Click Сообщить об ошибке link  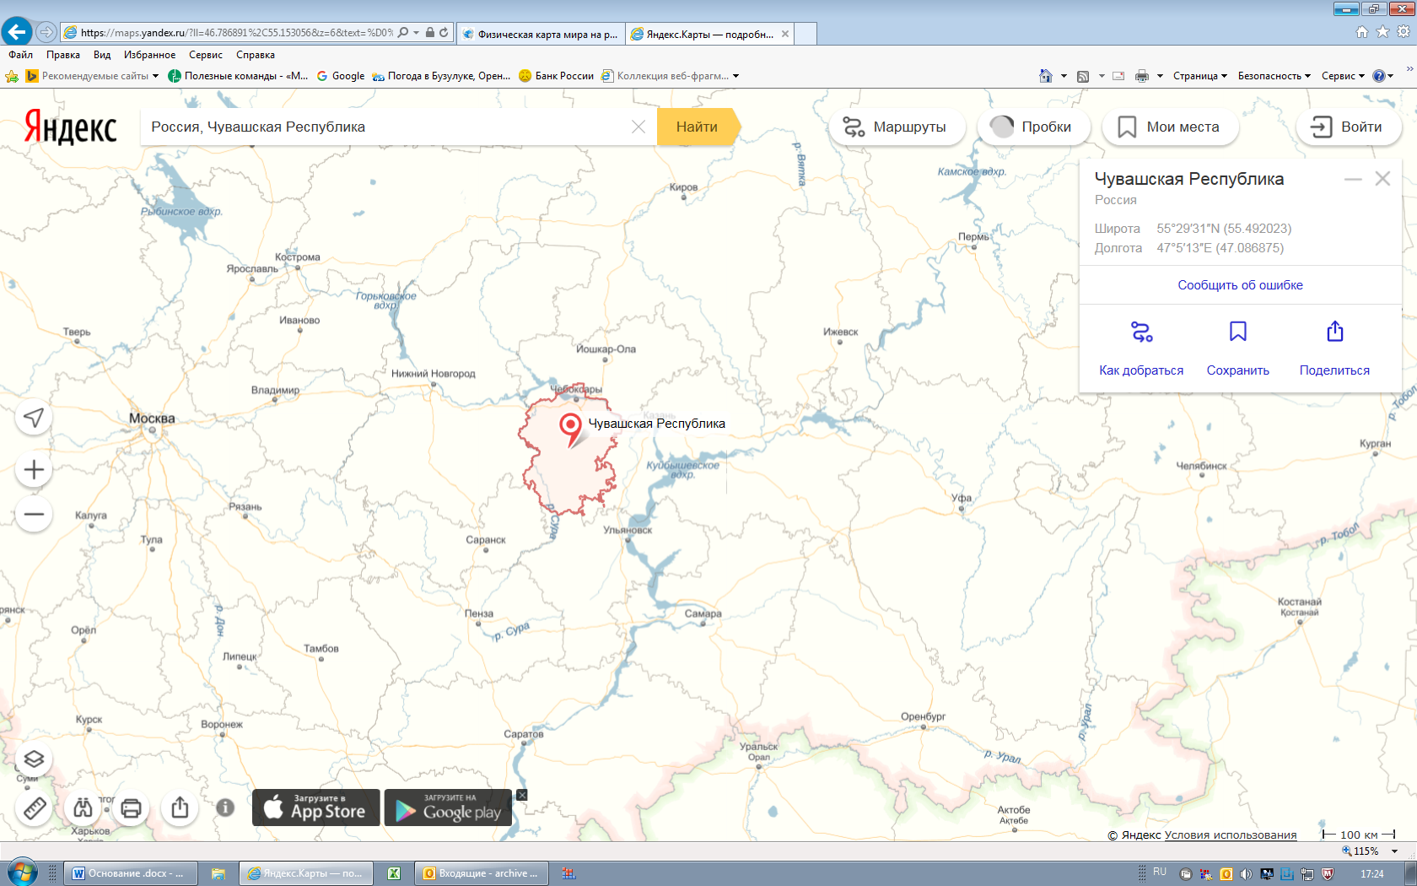[1240, 285]
